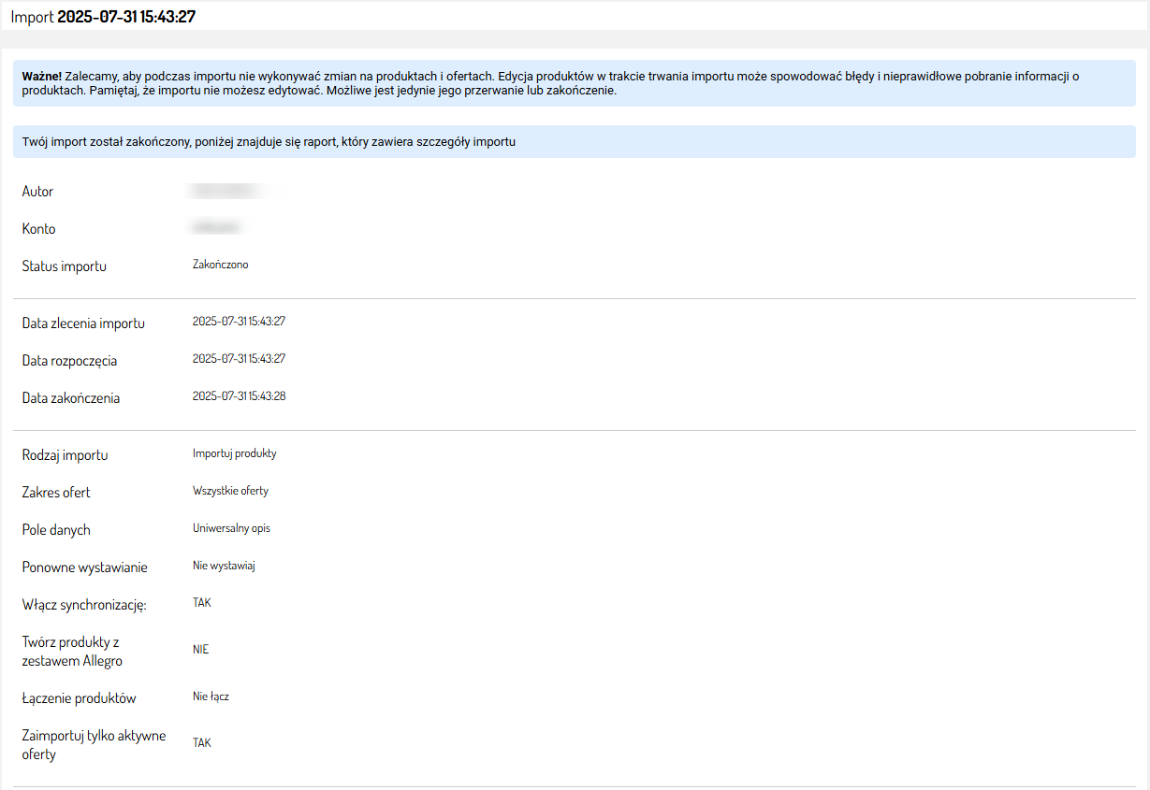Viewport: 1150px width, 790px height.
Task: Click the "Data zlecenia importu" date value
Action: pos(239,322)
